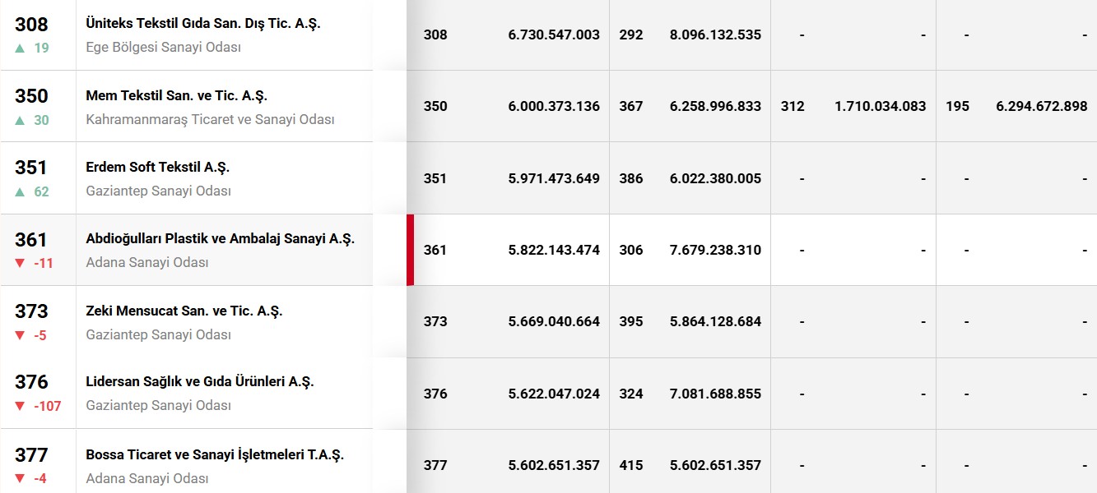Click the red down arrow beside -107
The height and width of the screenshot is (493, 1097).
coord(20,406)
